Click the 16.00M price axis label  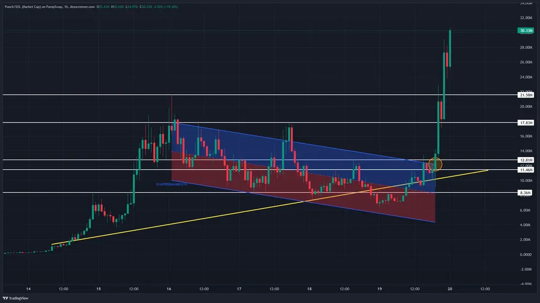526,136
